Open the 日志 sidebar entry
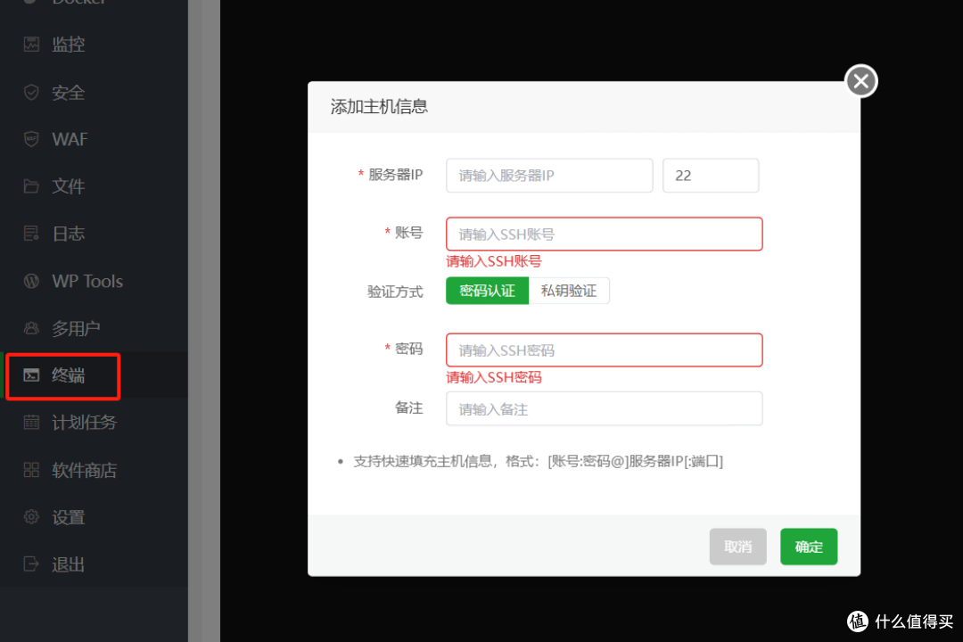 (94, 234)
